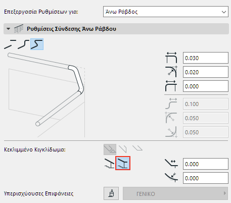Click the Κεκλιμμένο Κιγκλίδωμα label
The height and width of the screenshot is (203, 231).
[35, 149]
